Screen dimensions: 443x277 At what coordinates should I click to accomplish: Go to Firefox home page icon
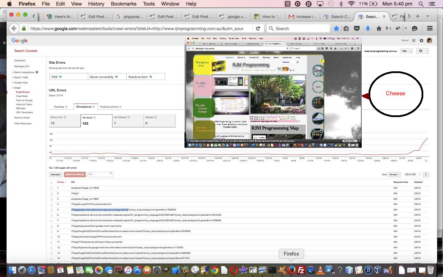click(379, 28)
